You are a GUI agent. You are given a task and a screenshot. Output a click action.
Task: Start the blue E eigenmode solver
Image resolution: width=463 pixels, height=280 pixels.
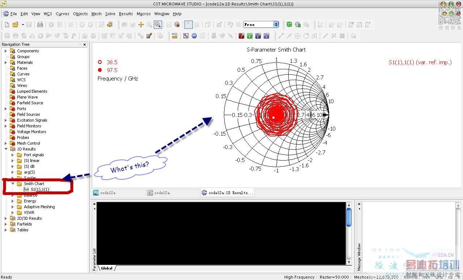point(258,36)
